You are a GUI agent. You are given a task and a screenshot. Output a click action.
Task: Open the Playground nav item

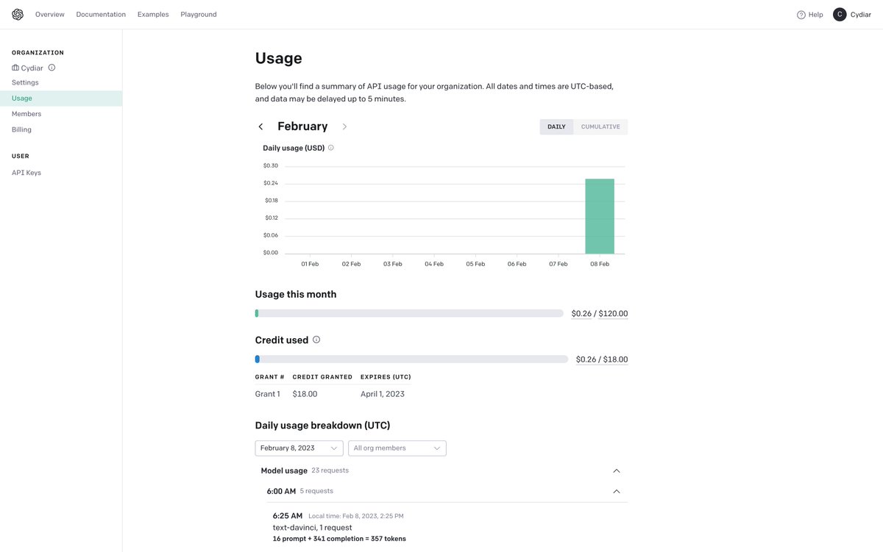[199, 15]
